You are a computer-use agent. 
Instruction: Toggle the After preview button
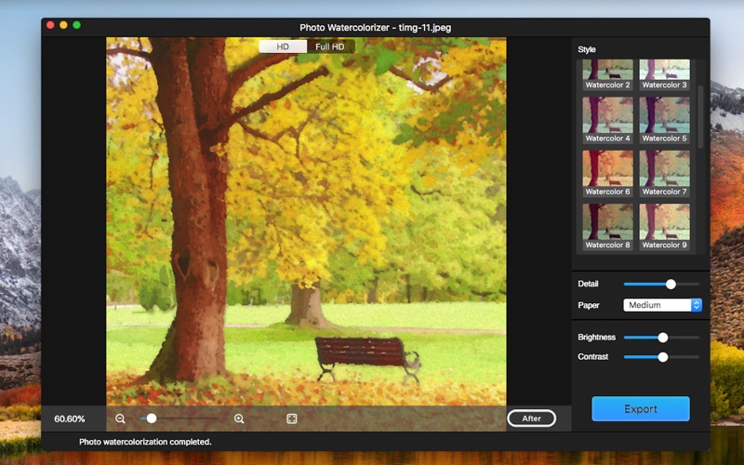[531, 418]
